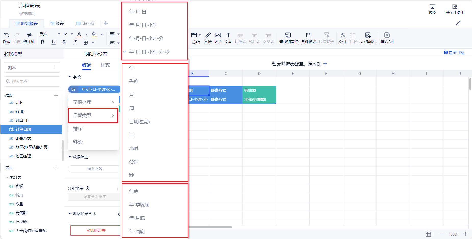Screen dimensions: 472x239
Task: Choose 季度 from the date type menu
Action: 134,82
